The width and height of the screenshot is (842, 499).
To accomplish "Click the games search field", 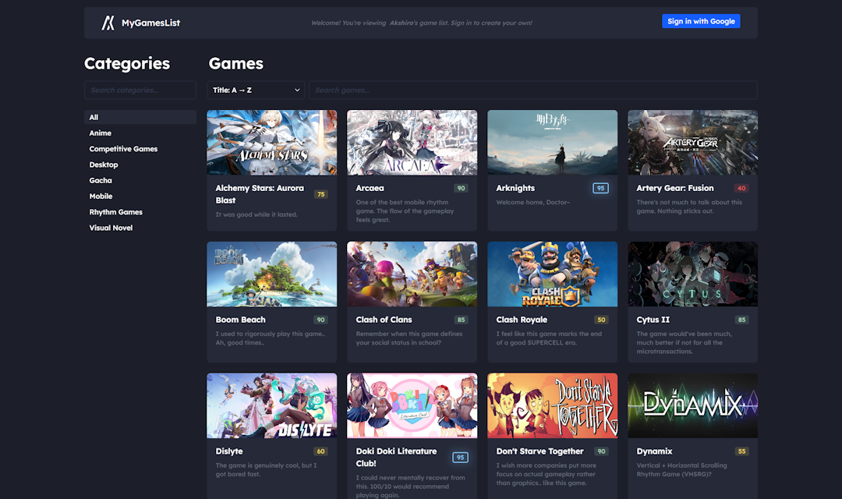I will pos(534,90).
